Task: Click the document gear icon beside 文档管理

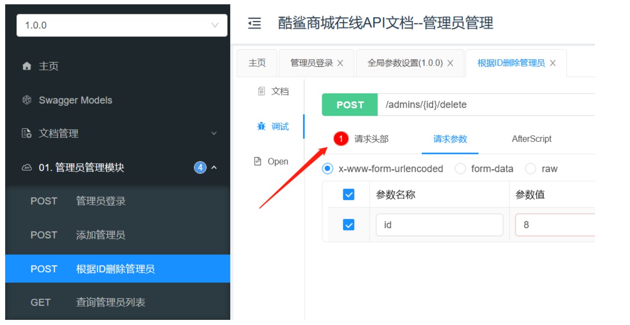Action: 27,134
